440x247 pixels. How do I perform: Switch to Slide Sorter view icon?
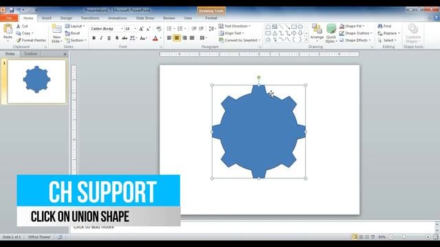(361, 237)
